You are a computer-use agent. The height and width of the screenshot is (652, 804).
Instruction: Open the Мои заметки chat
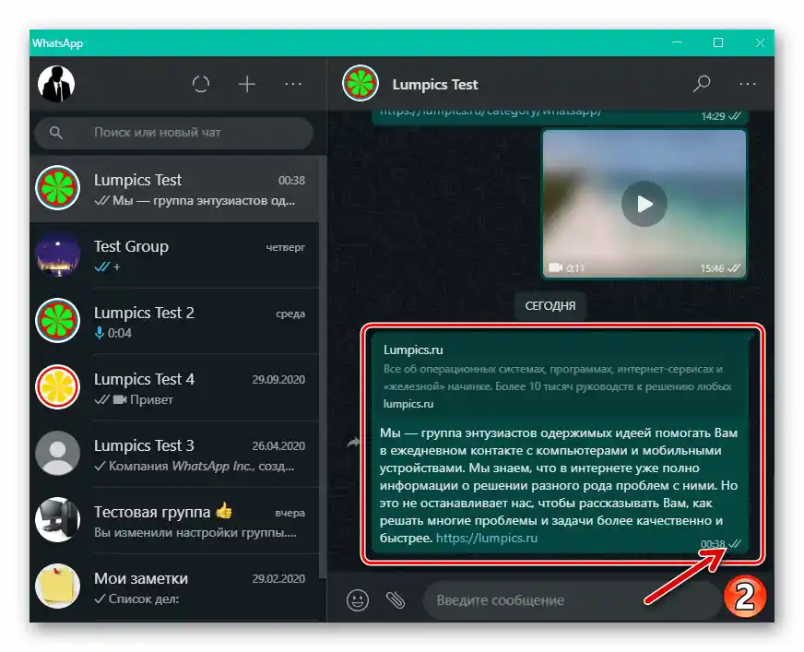click(174, 587)
